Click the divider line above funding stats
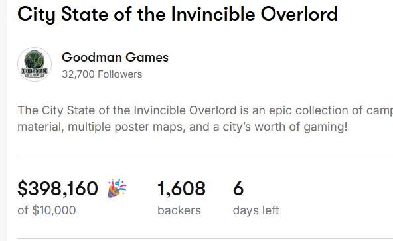393x241 pixels. 205,155
